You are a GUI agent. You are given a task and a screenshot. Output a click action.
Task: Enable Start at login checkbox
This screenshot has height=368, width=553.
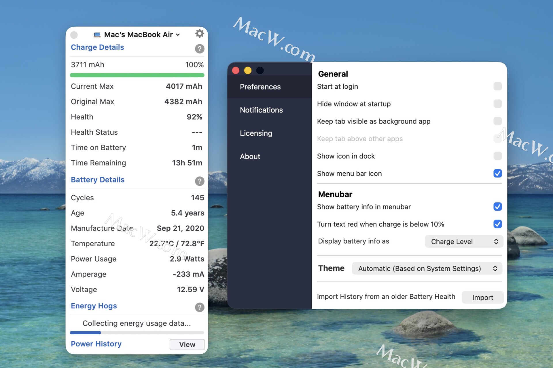(497, 86)
